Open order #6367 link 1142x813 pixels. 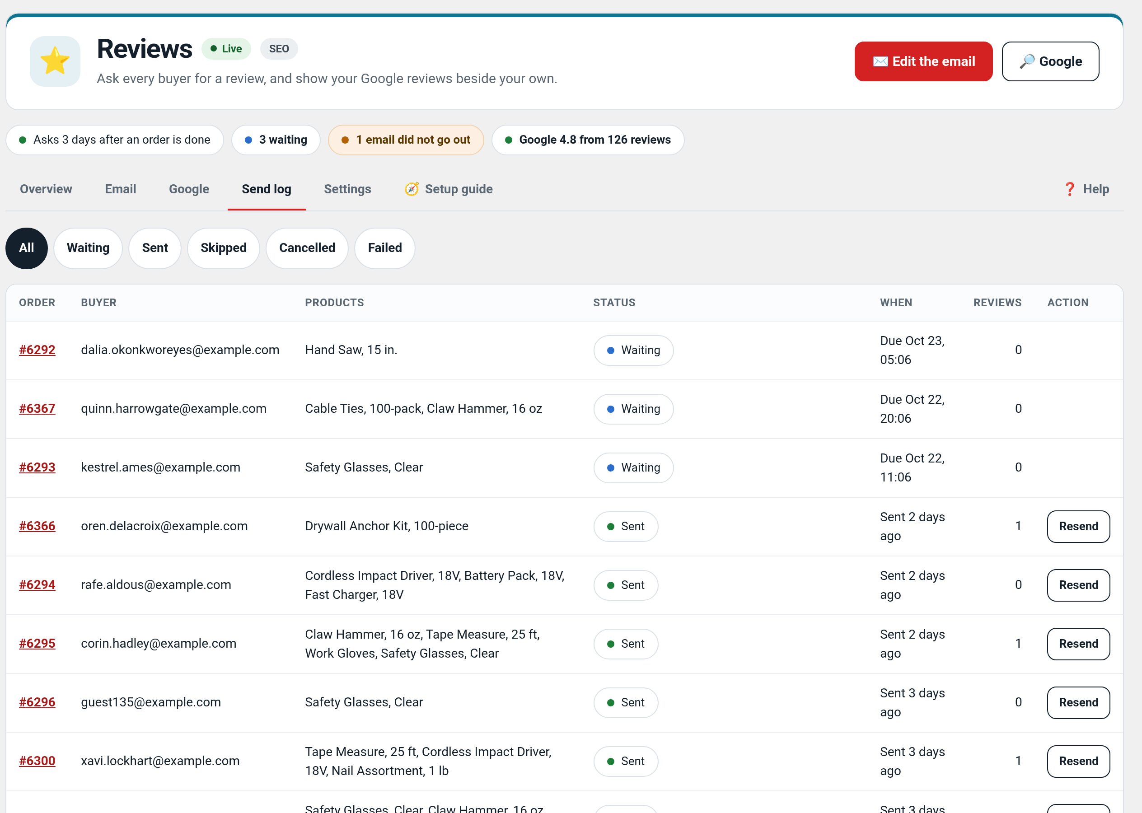37,408
